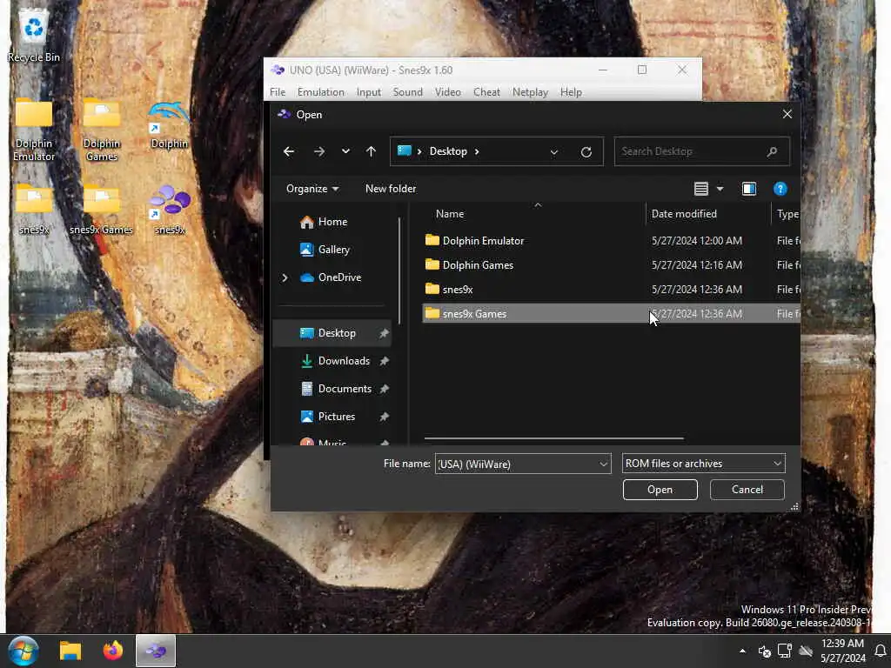The image size is (891, 668).
Task: Click the New folder button
Action: pyautogui.click(x=391, y=189)
